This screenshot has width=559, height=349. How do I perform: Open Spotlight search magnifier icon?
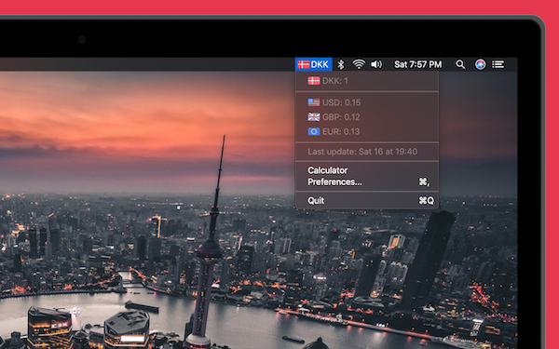pyautogui.click(x=460, y=64)
